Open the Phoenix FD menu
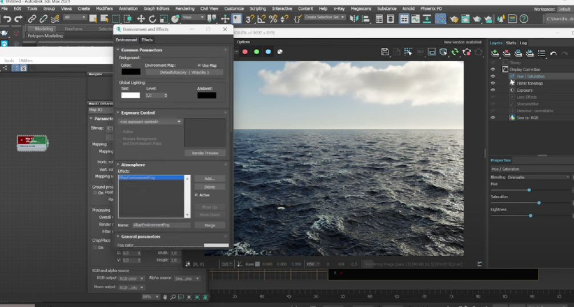This screenshot has width=574, height=307. click(x=431, y=9)
